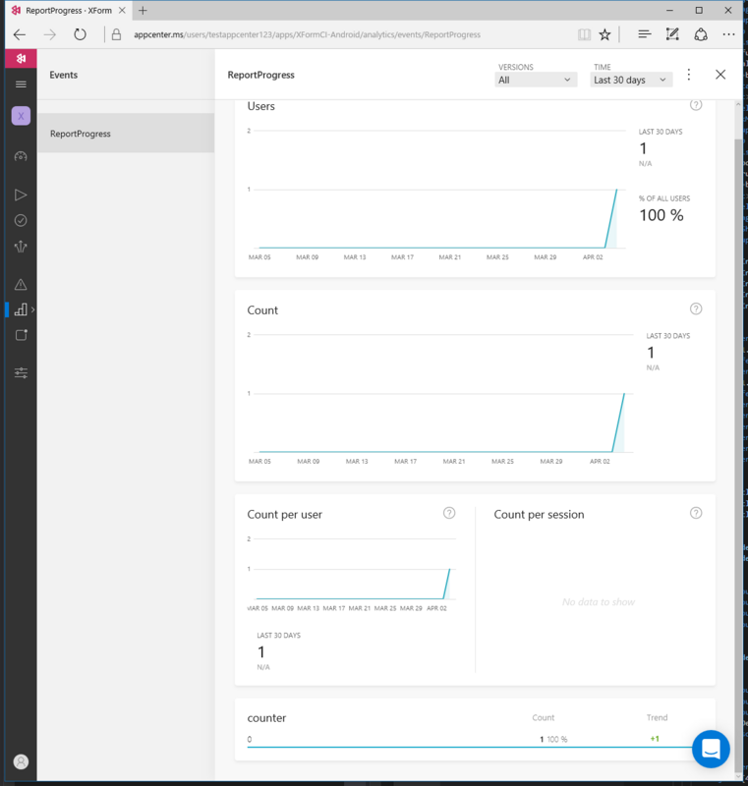Image resolution: width=748 pixels, height=786 pixels.
Task: Open the browser Hub lines icon
Action: coord(645,34)
